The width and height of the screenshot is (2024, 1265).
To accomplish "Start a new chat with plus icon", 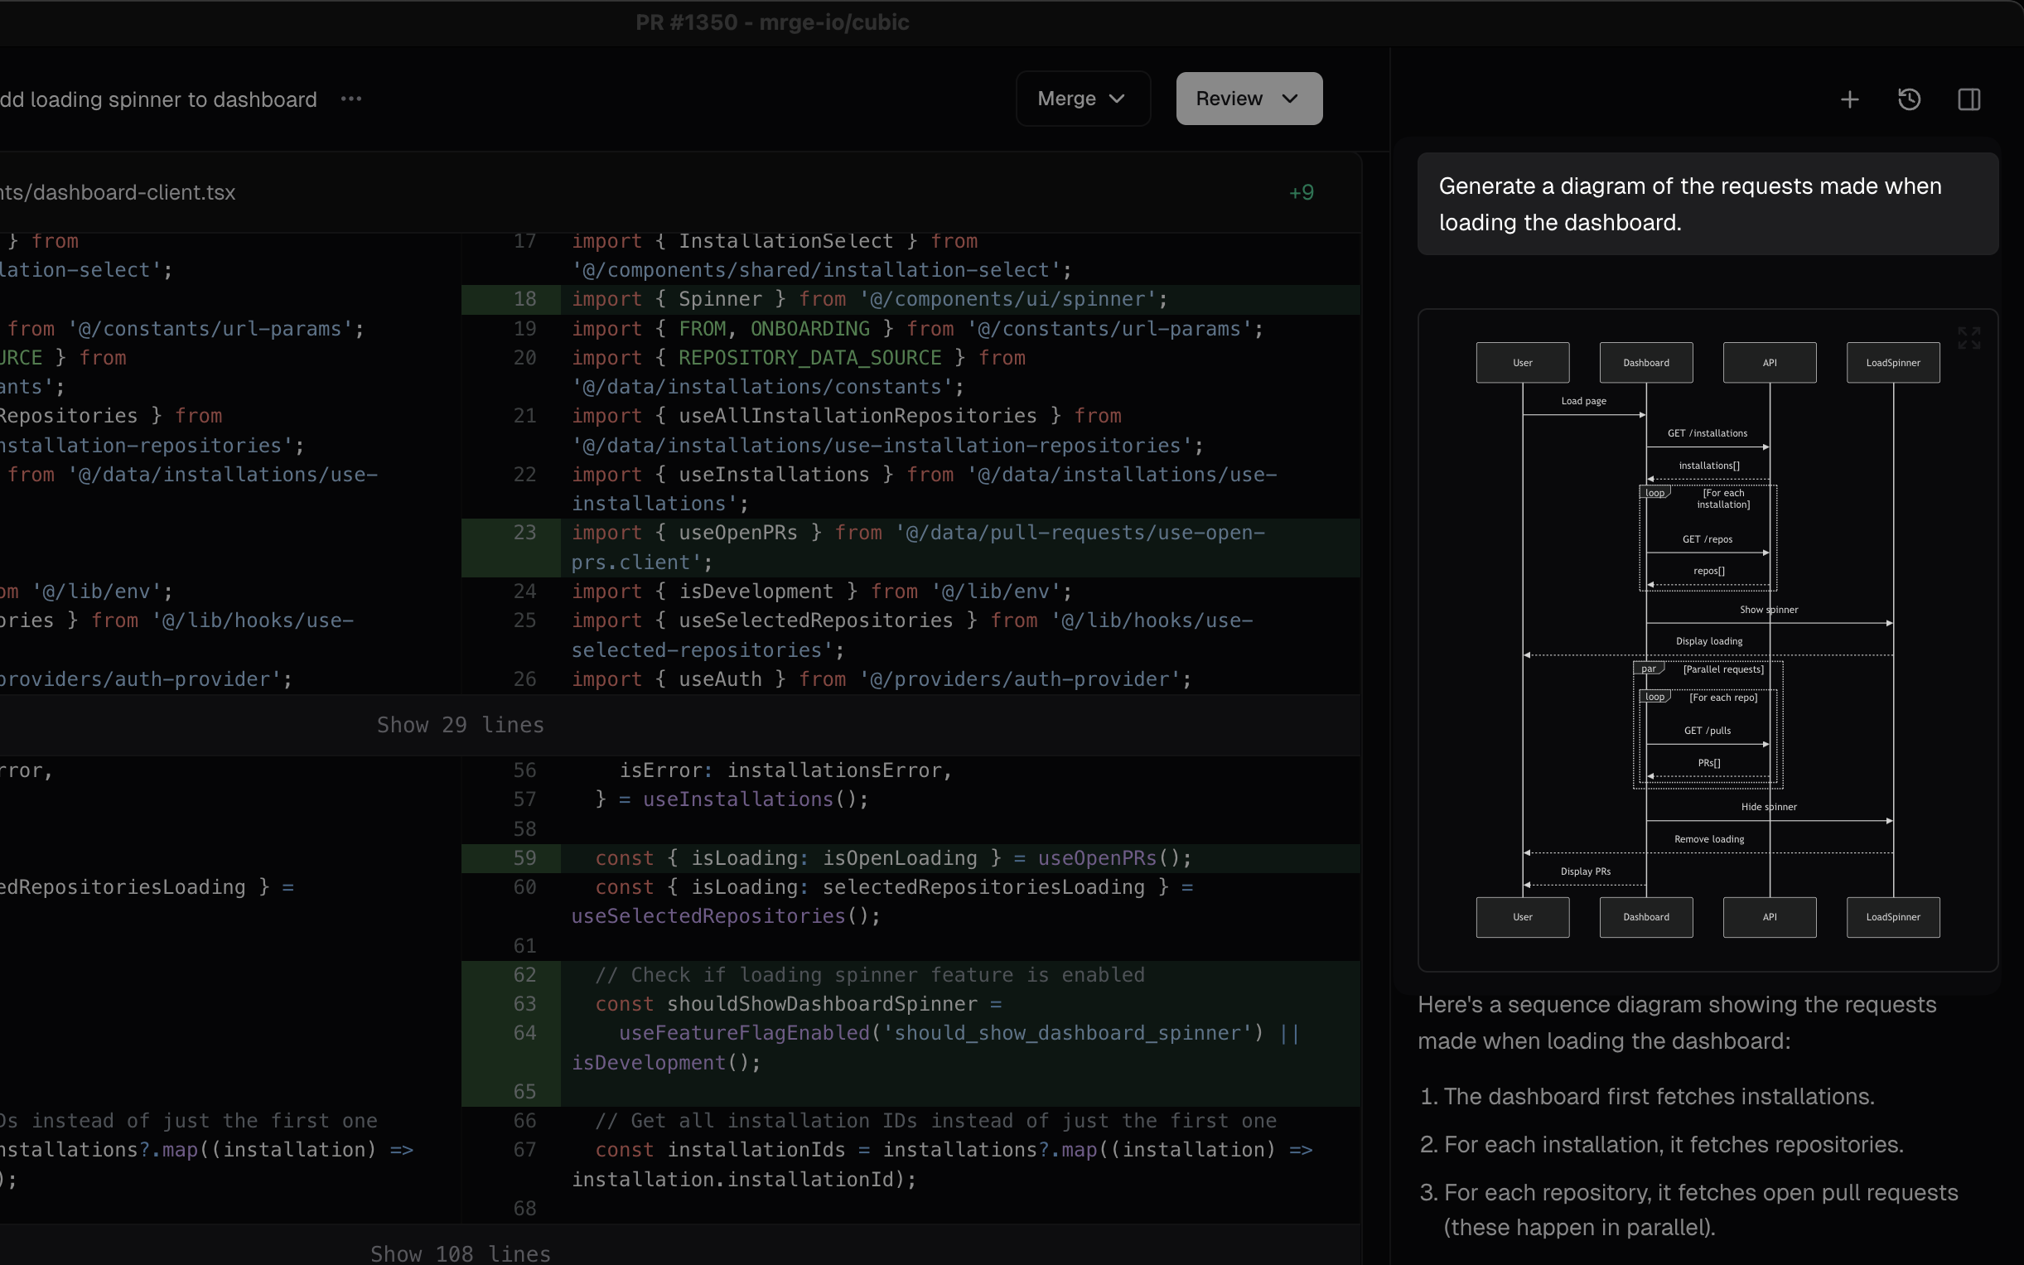I will click(x=1849, y=99).
